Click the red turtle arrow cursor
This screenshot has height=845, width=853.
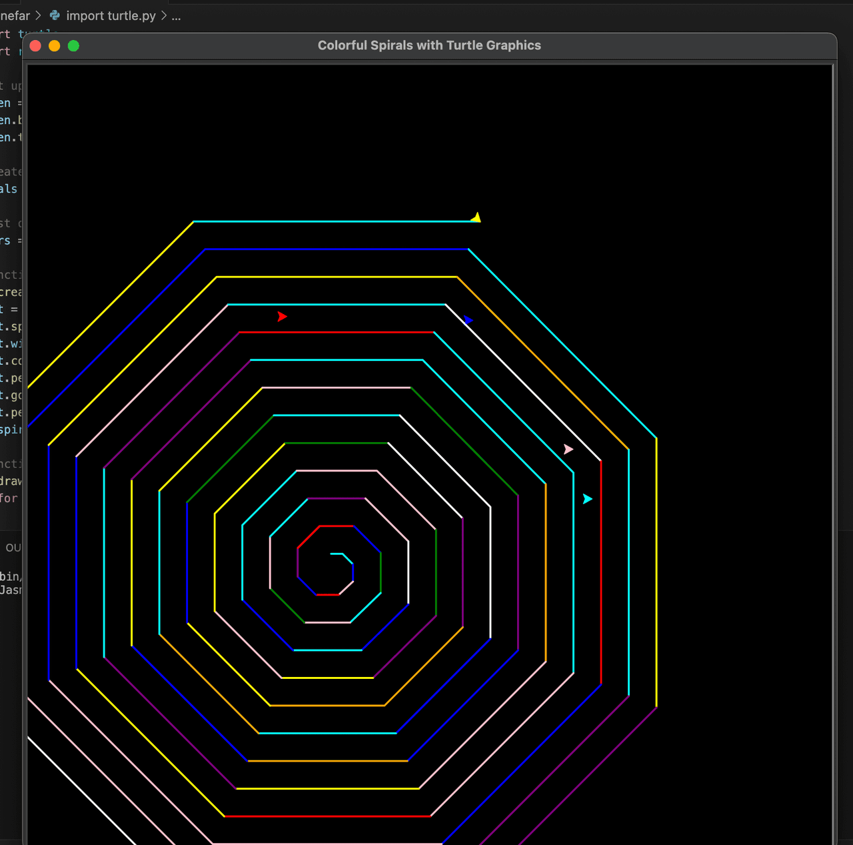(282, 316)
